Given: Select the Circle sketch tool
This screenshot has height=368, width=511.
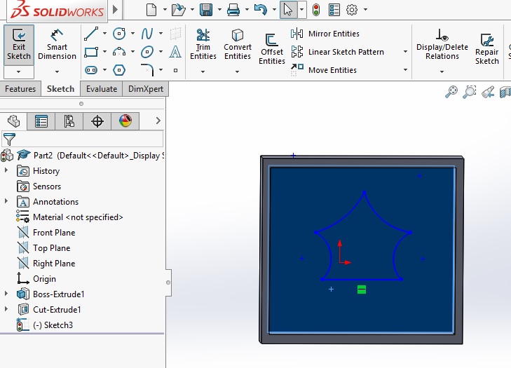Looking at the screenshot, I should (119, 34).
